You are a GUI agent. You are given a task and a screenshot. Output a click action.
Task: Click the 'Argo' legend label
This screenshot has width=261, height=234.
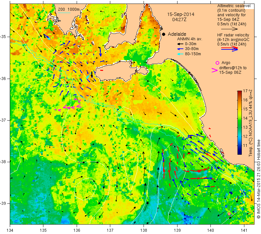tap(226, 63)
